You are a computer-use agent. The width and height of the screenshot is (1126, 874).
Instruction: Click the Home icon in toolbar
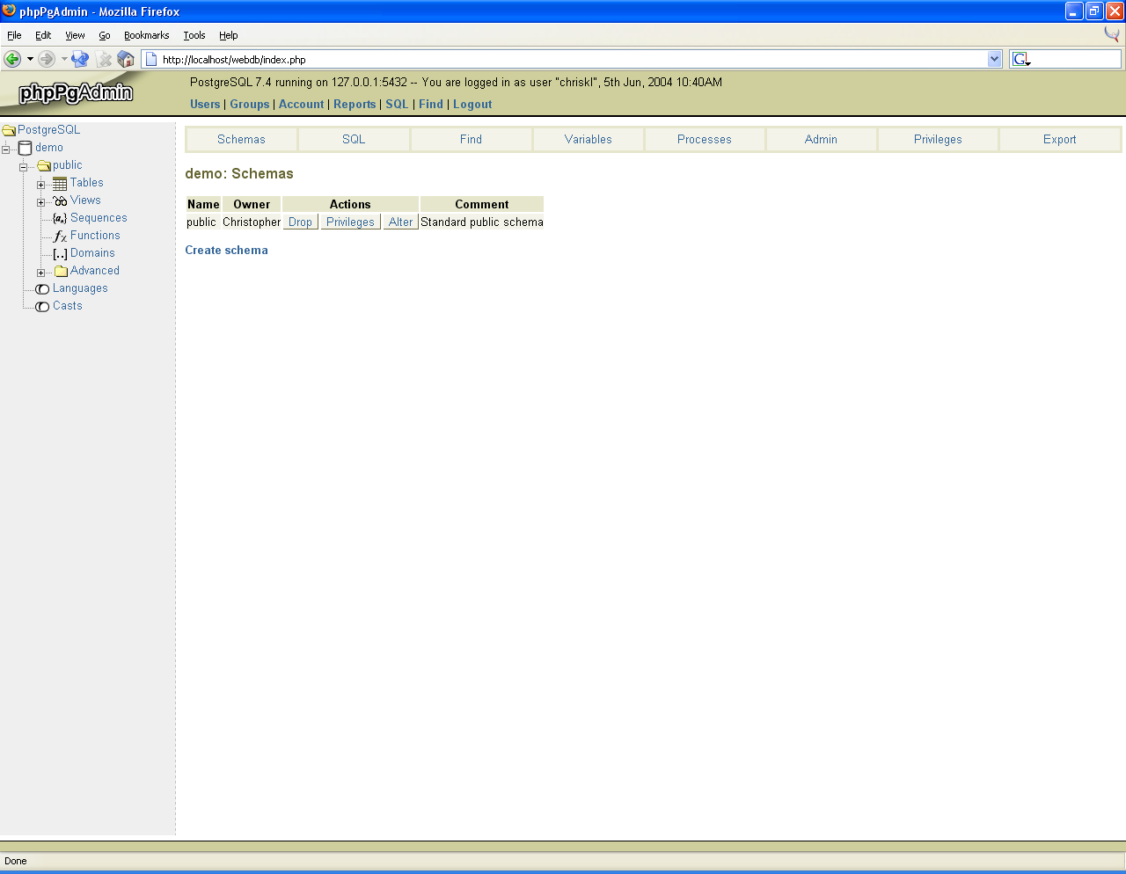126,59
